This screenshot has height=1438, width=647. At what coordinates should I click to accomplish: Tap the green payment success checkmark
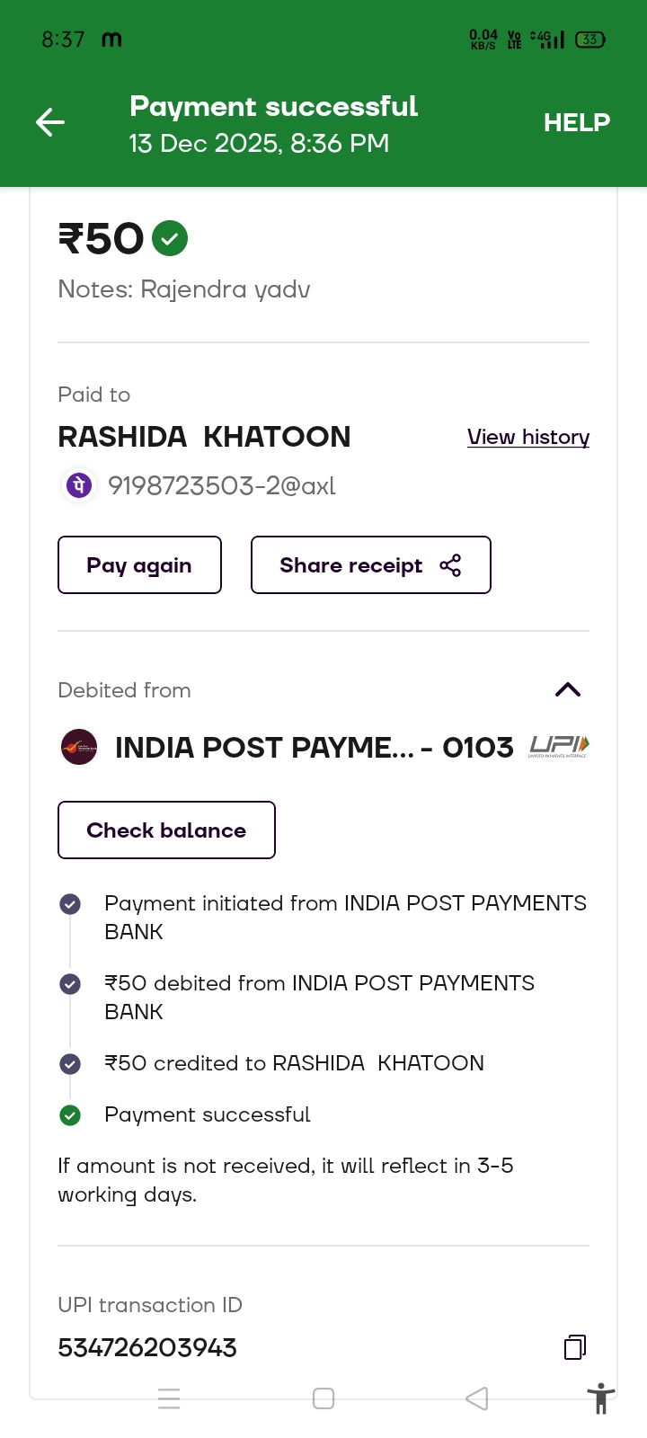170,238
